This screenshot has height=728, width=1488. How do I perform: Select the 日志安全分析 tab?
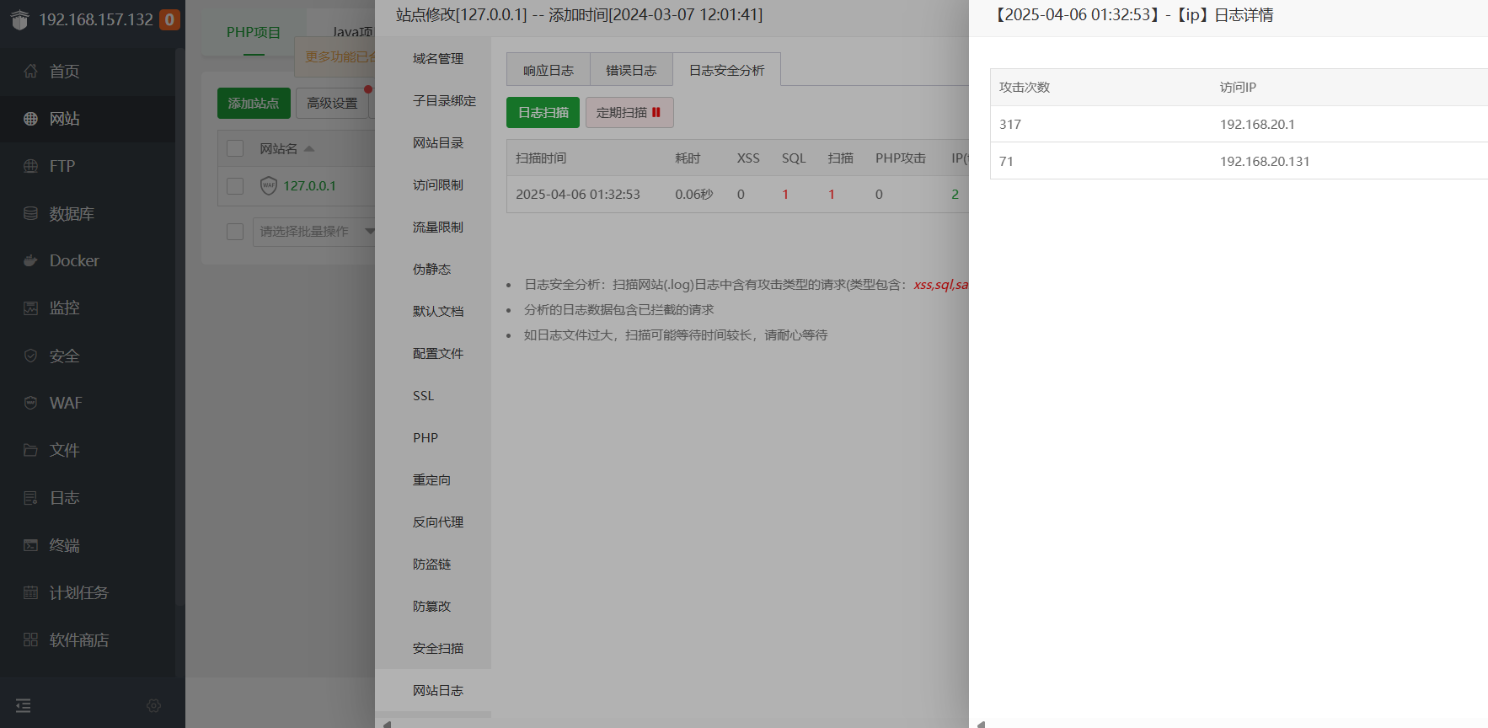(x=727, y=70)
